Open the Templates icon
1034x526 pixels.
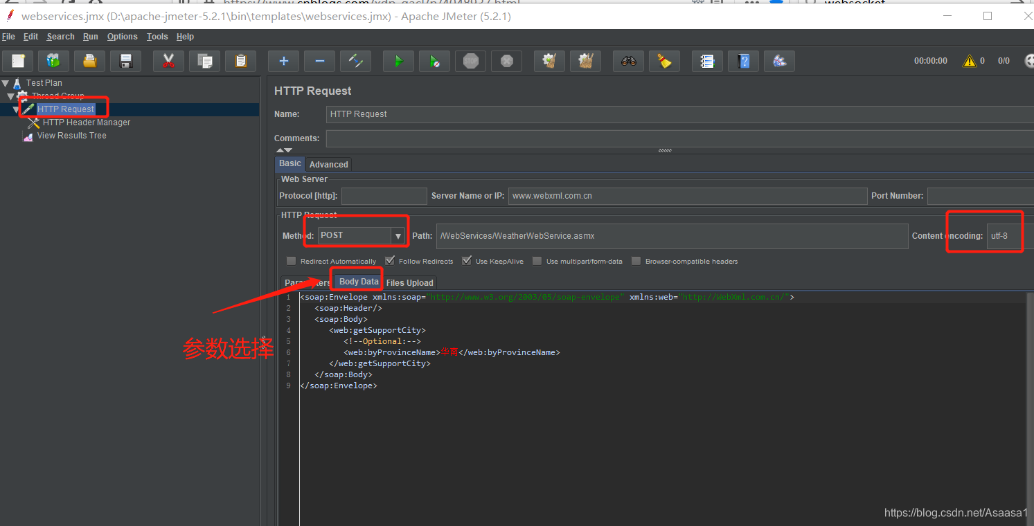point(53,61)
